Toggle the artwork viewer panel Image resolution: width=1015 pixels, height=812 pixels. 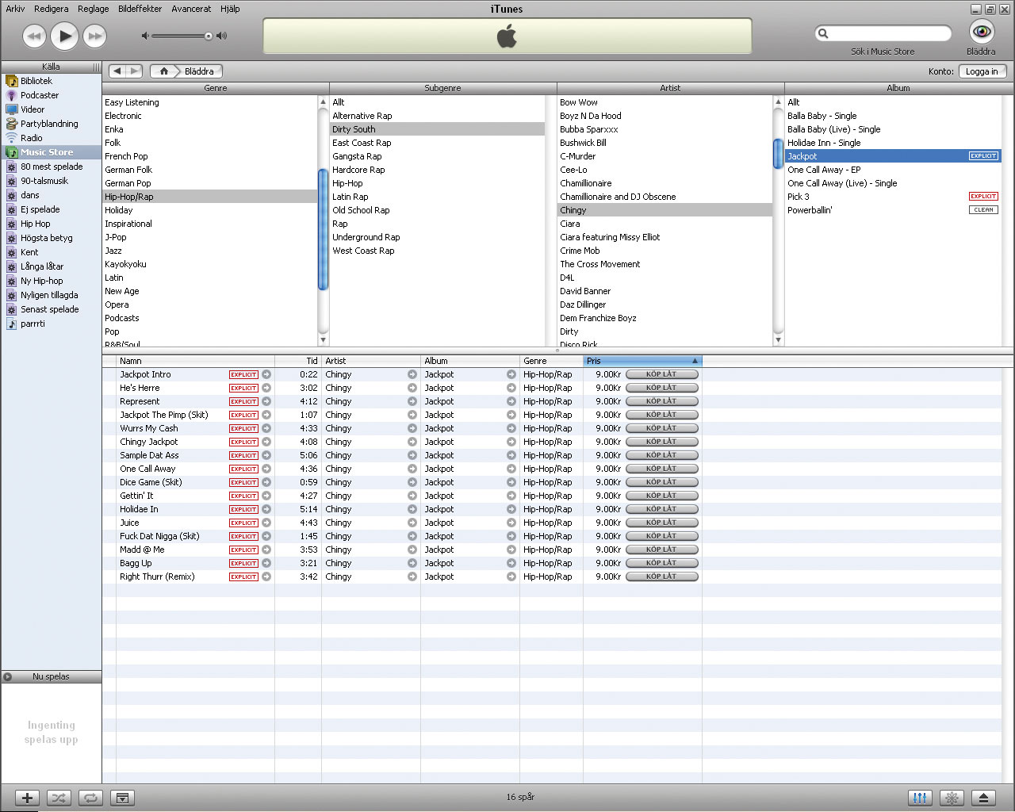click(122, 798)
